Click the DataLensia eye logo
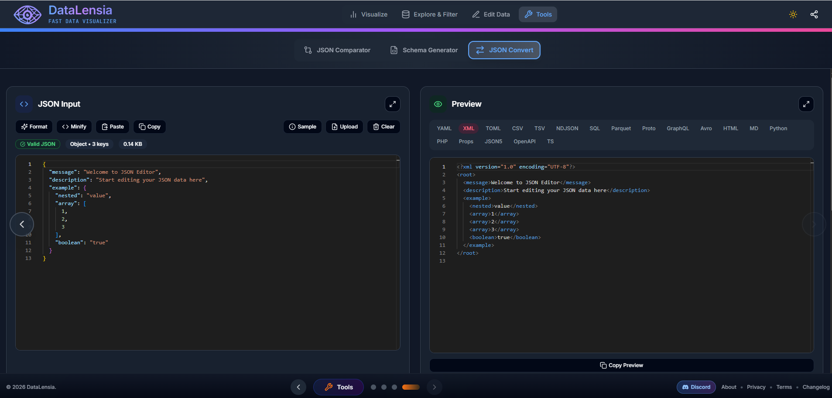 (x=27, y=15)
